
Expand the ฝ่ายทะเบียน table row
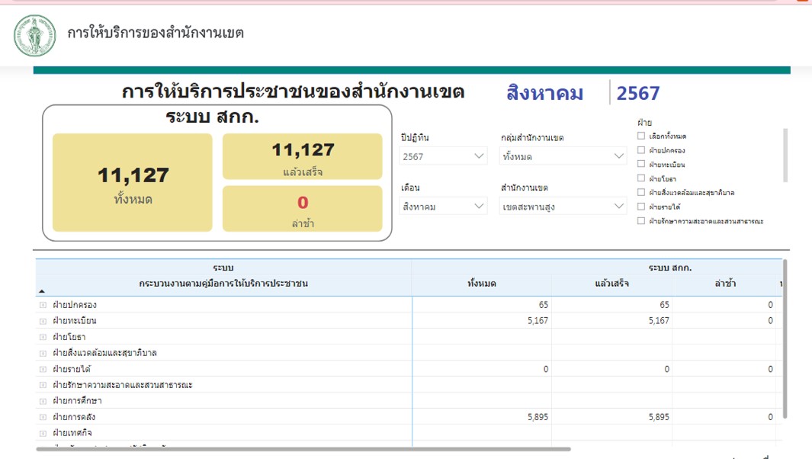(43, 321)
